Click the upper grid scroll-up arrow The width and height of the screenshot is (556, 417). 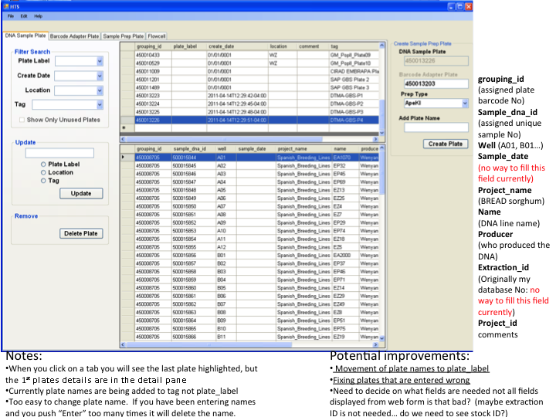coord(382,46)
